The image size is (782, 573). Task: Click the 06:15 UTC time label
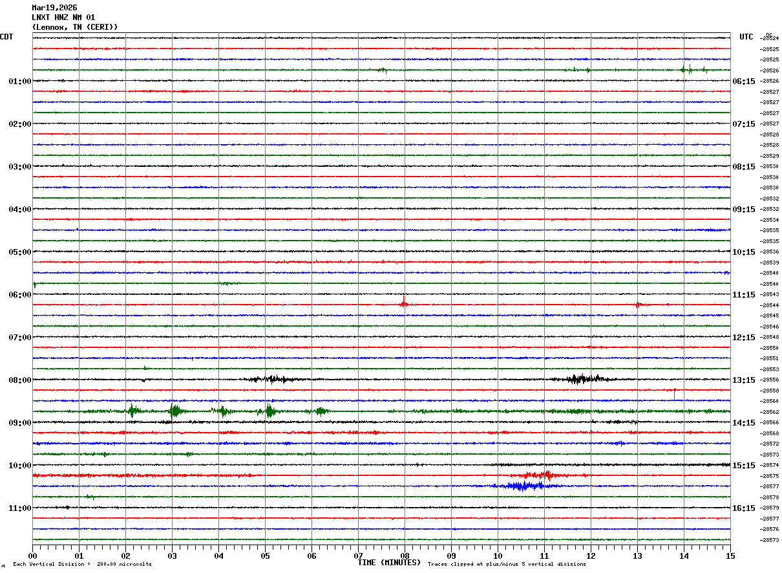tap(744, 81)
